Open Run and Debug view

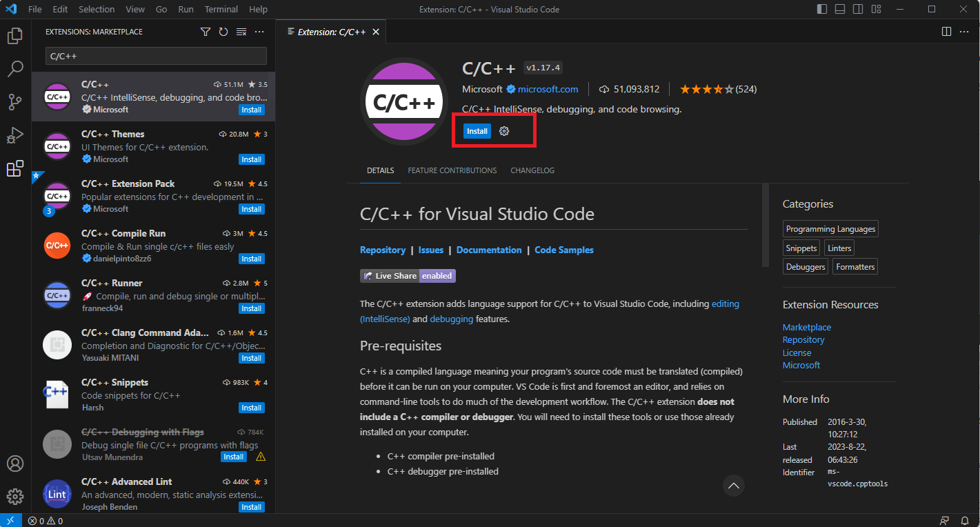[x=15, y=135]
